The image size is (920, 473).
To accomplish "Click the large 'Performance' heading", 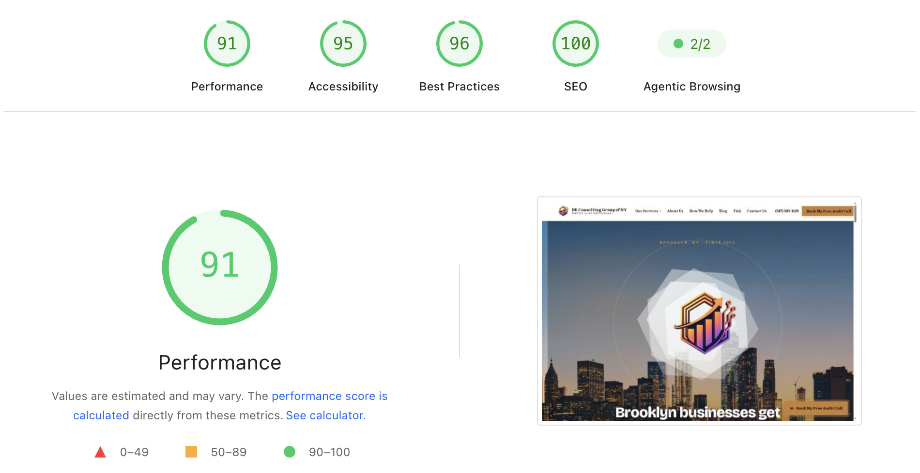I will [x=220, y=363].
